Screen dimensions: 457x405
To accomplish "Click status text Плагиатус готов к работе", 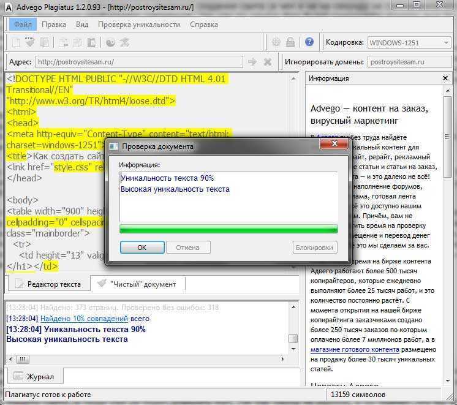I will point(48,395).
